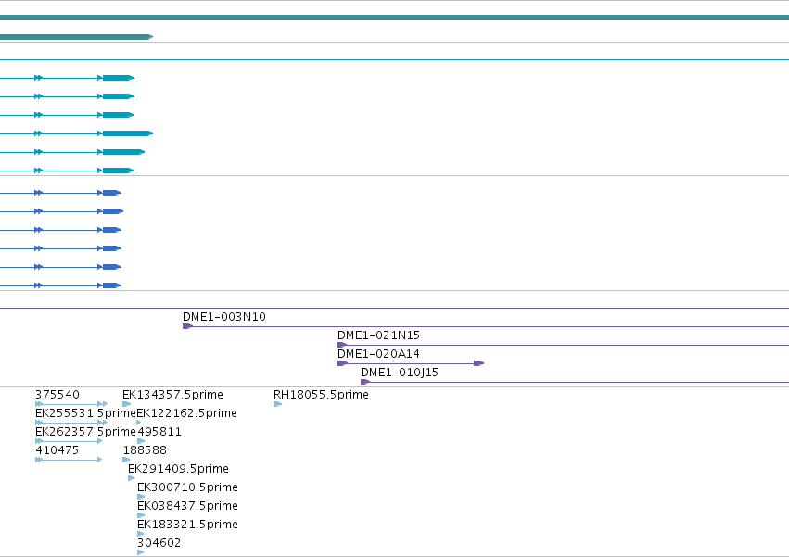Click the EK291409.5prime EST arrow glyph

pyautogui.click(x=132, y=478)
